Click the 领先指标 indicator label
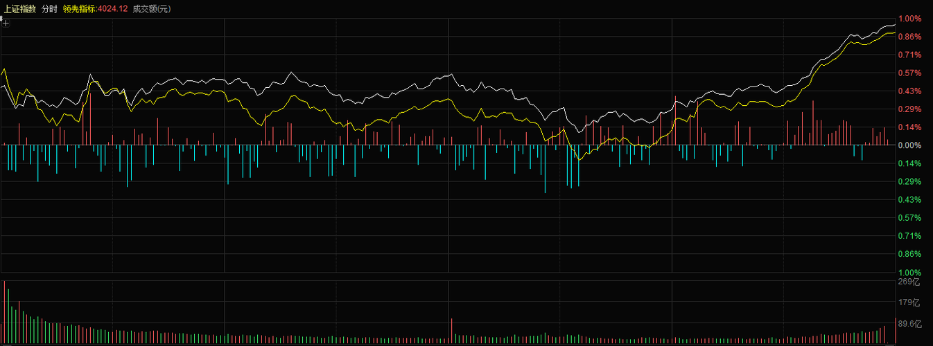 (78, 9)
